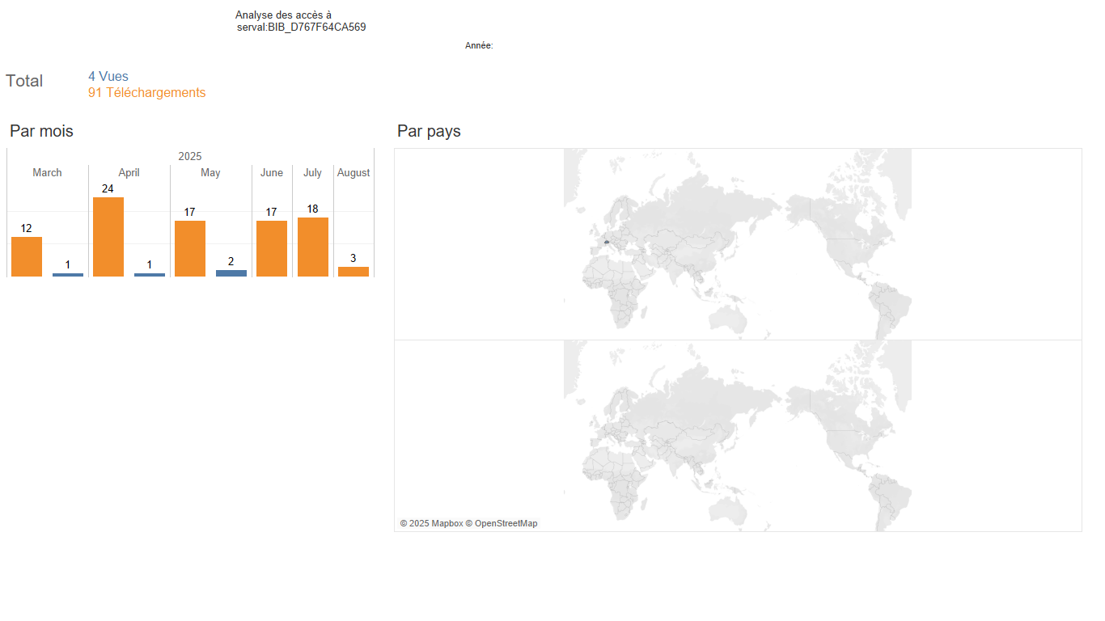Image resolution: width=1105 pixels, height=621 pixels.
Task: Select the blue May views bar
Action: click(x=231, y=273)
